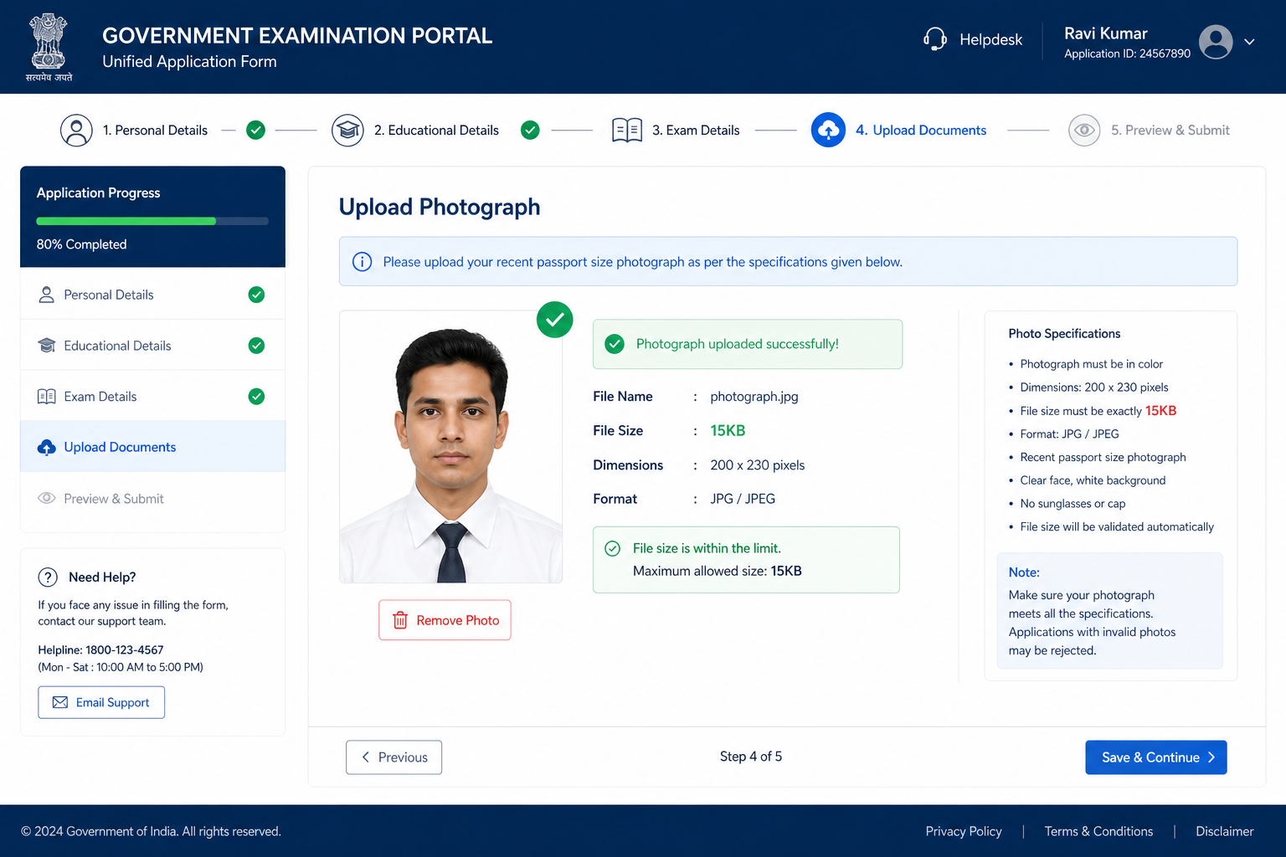Click the Preview & Submit eye step icon
Image resolution: width=1286 pixels, height=857 pixels.
pyautogui.click(x=1084, y=131)
